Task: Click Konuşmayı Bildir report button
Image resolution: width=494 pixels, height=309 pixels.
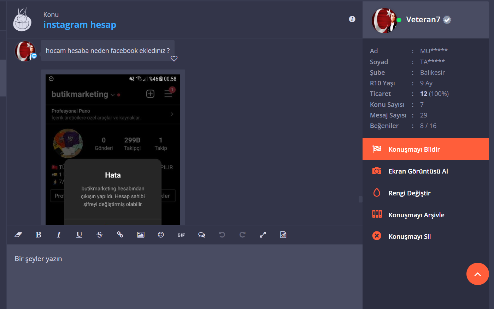Action: click(x=426, y=149)
